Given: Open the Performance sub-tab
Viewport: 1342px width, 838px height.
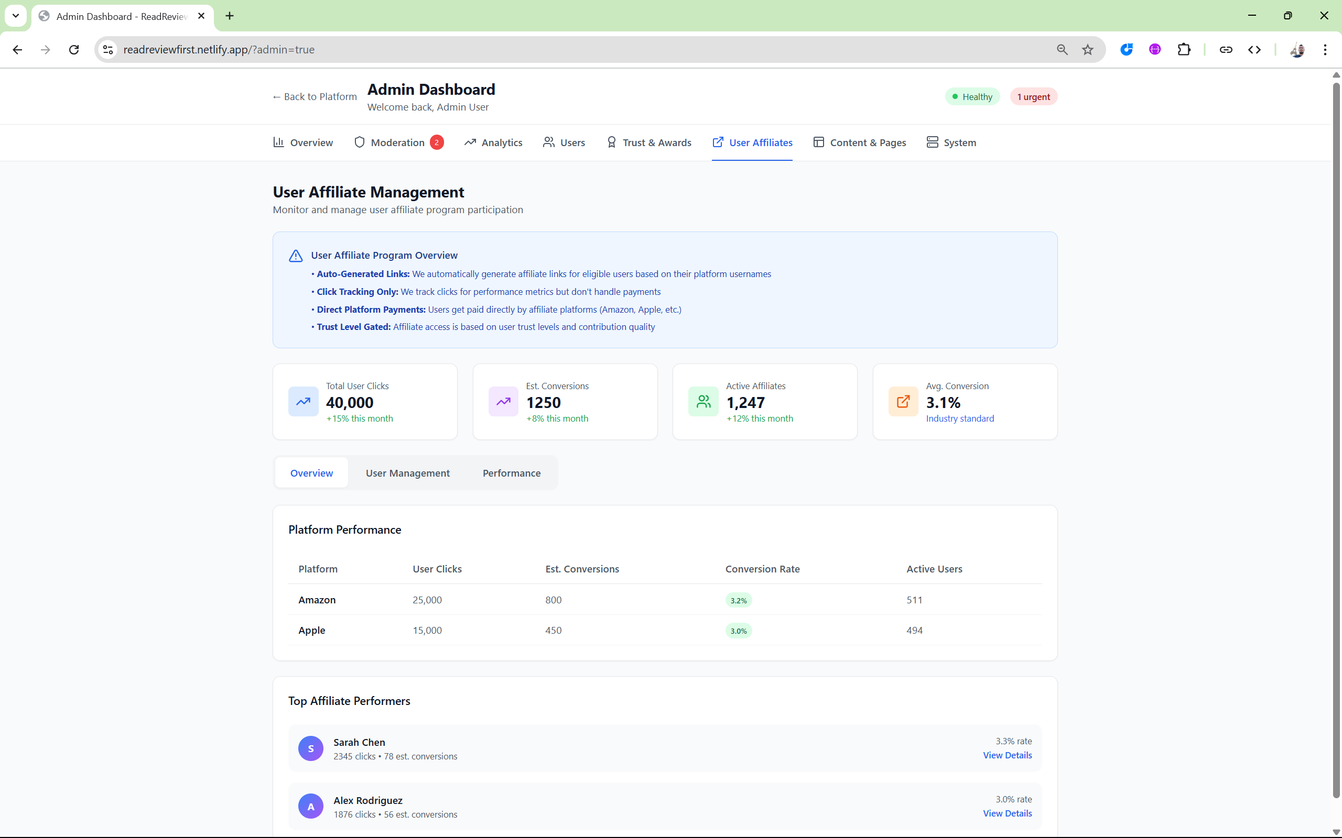Looking at the screenshot, I should [511, 473].
